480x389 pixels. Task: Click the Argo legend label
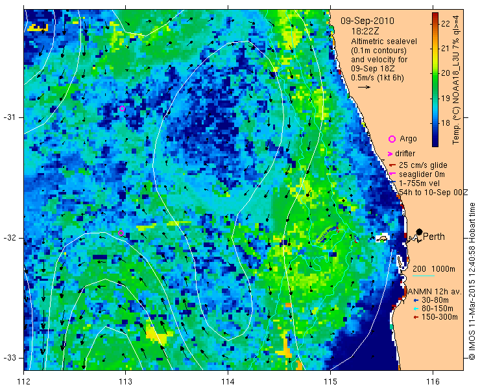click(x=408, y=139)
